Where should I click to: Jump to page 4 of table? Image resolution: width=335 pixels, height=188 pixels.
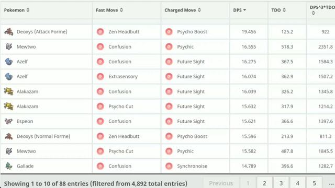click(298, 183)
